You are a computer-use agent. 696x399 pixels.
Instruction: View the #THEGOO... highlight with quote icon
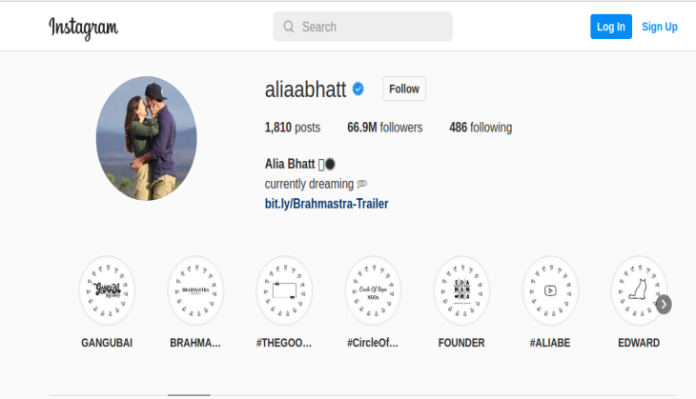tap(284, 290)
